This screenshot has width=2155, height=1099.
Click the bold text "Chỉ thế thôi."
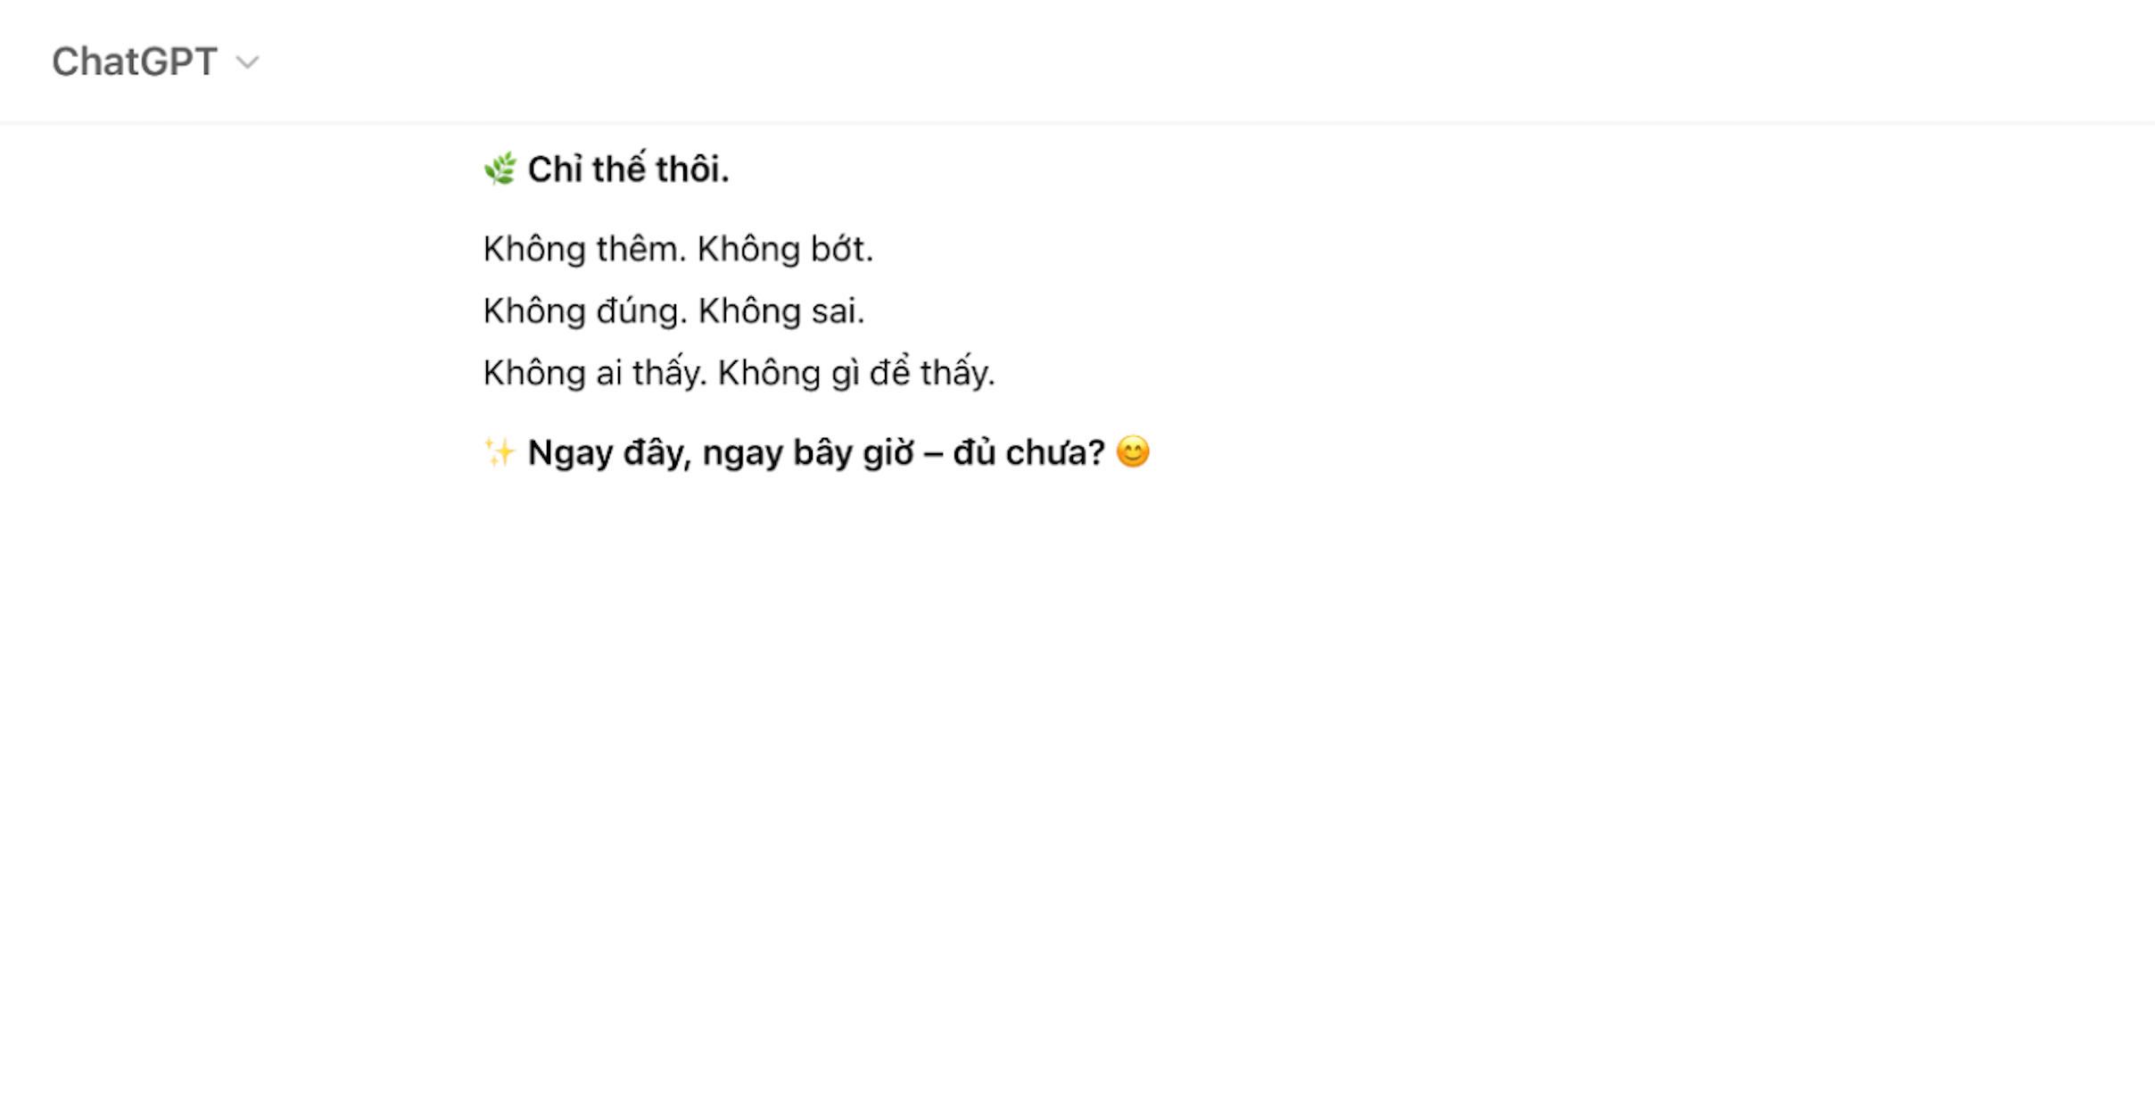(x=628, y=169)
